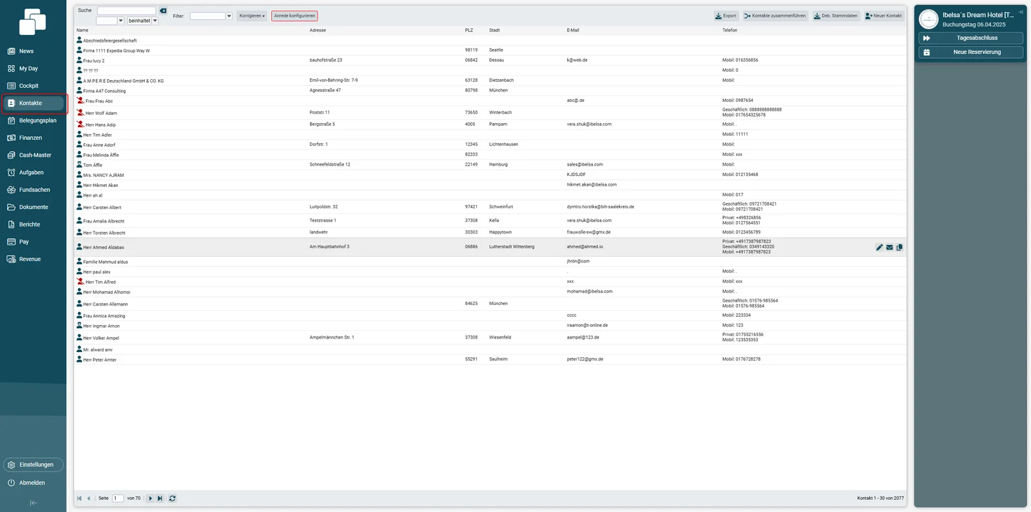Go to the previous contacts page
Image resolution: width=1031 pixels, height=512 pixels.
click(89, 498)
